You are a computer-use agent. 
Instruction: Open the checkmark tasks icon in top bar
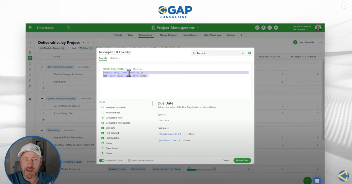point(269,28)
